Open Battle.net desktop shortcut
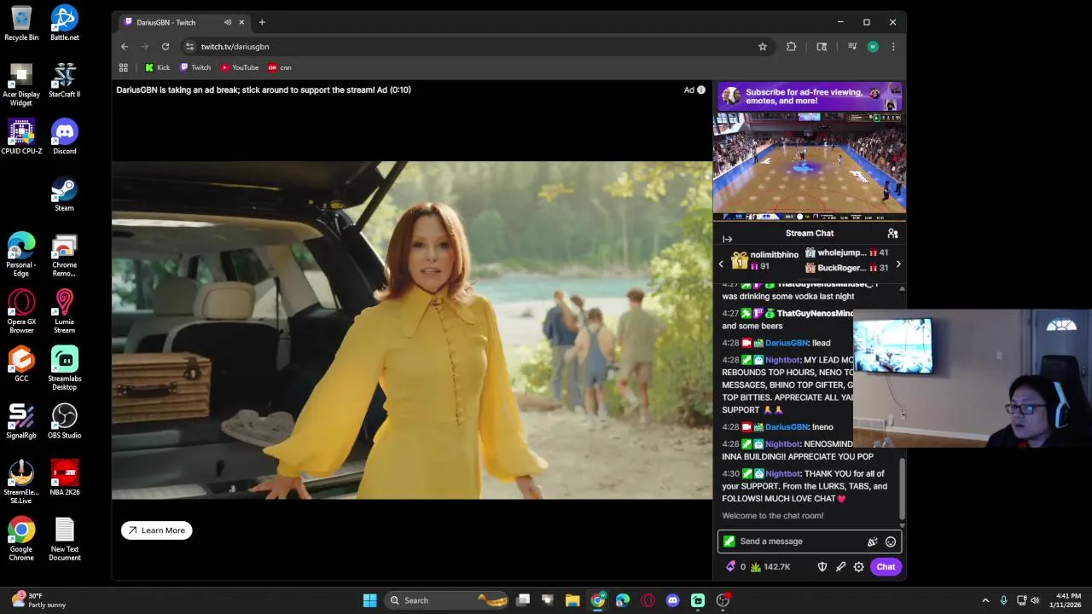Image resolution: width=1092 pixels, height=614 pixels. click(65, 23)
